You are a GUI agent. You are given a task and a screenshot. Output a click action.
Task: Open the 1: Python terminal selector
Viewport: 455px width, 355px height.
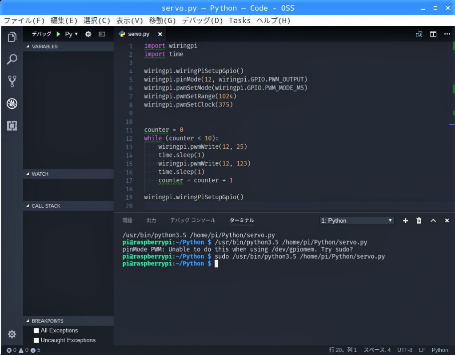pyautogui.click(x=357, y=221)
